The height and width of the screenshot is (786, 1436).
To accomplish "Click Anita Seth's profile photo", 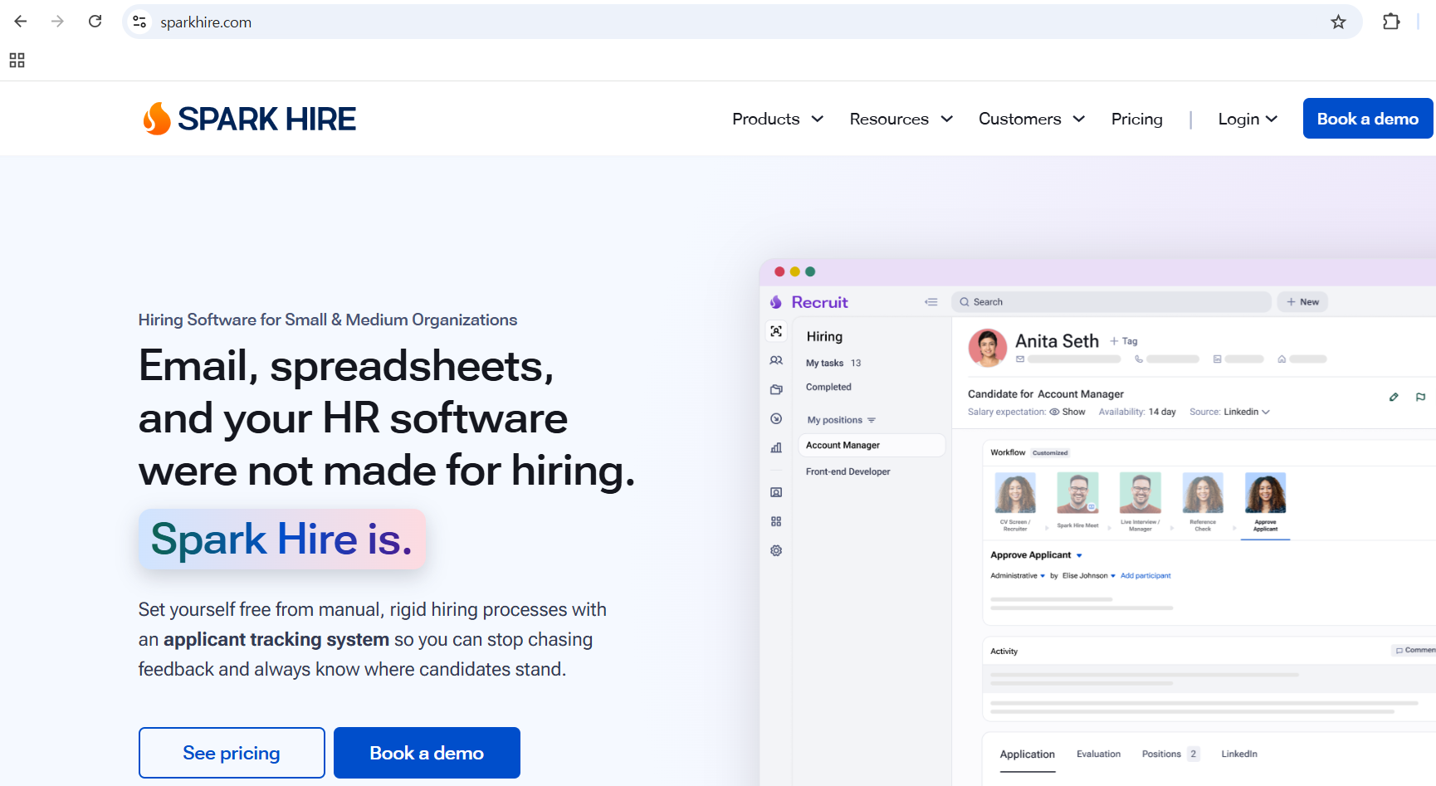I will (x=988, y=348).
